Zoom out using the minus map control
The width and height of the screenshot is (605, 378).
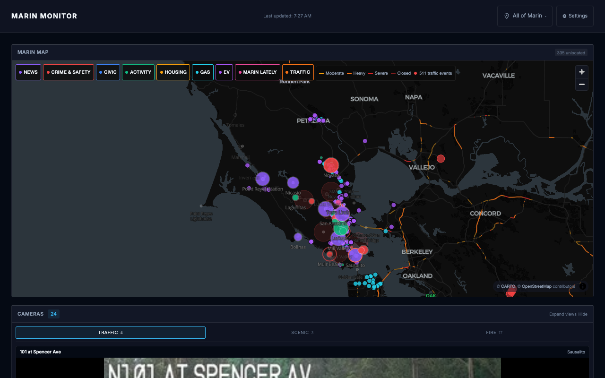point(581,84)
